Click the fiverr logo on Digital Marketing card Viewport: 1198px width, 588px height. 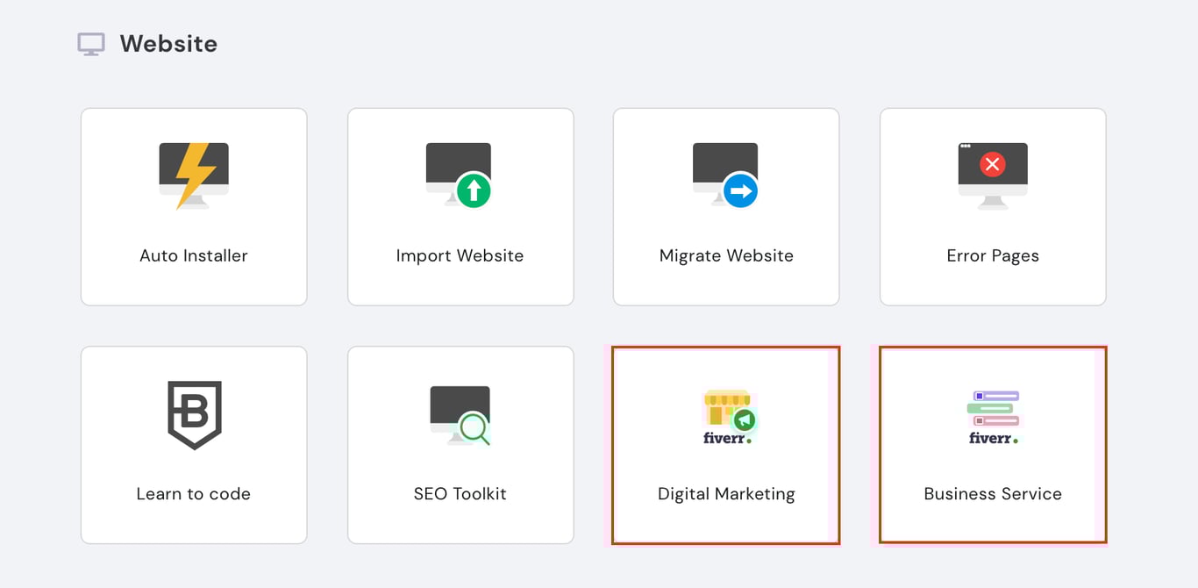726,437
